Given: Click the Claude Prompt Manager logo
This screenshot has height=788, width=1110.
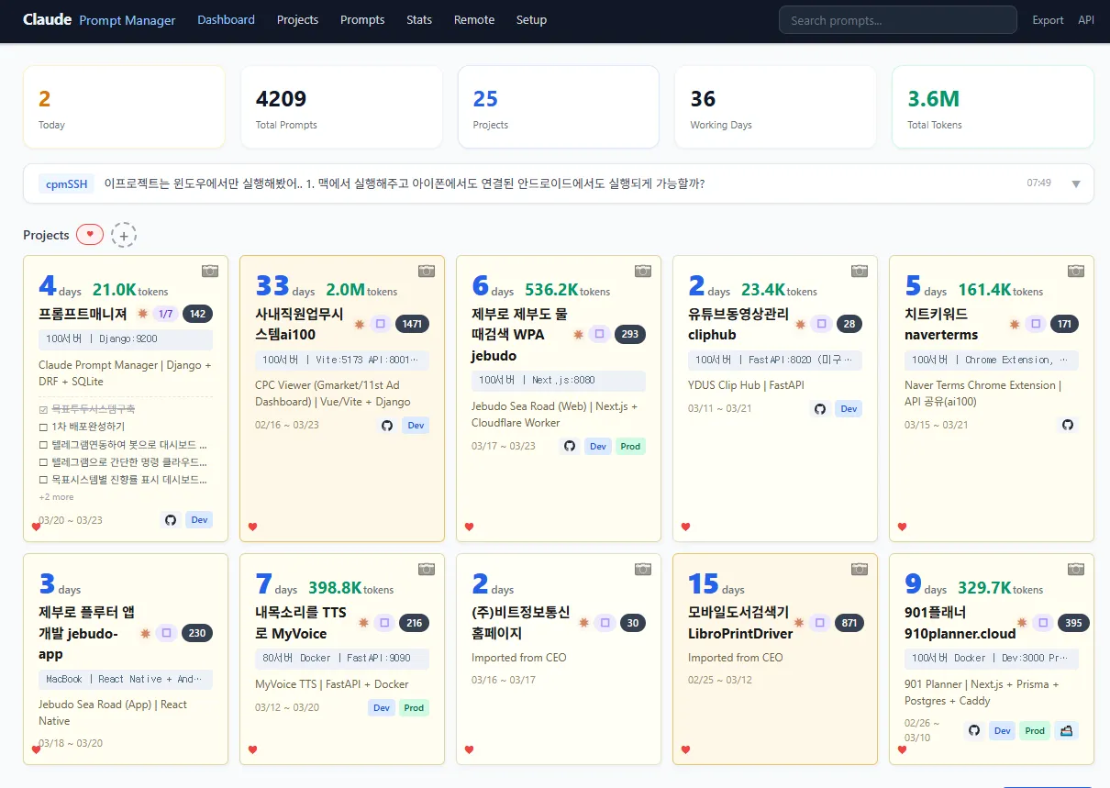Looking at the screenshot, I should click(99, 19).
